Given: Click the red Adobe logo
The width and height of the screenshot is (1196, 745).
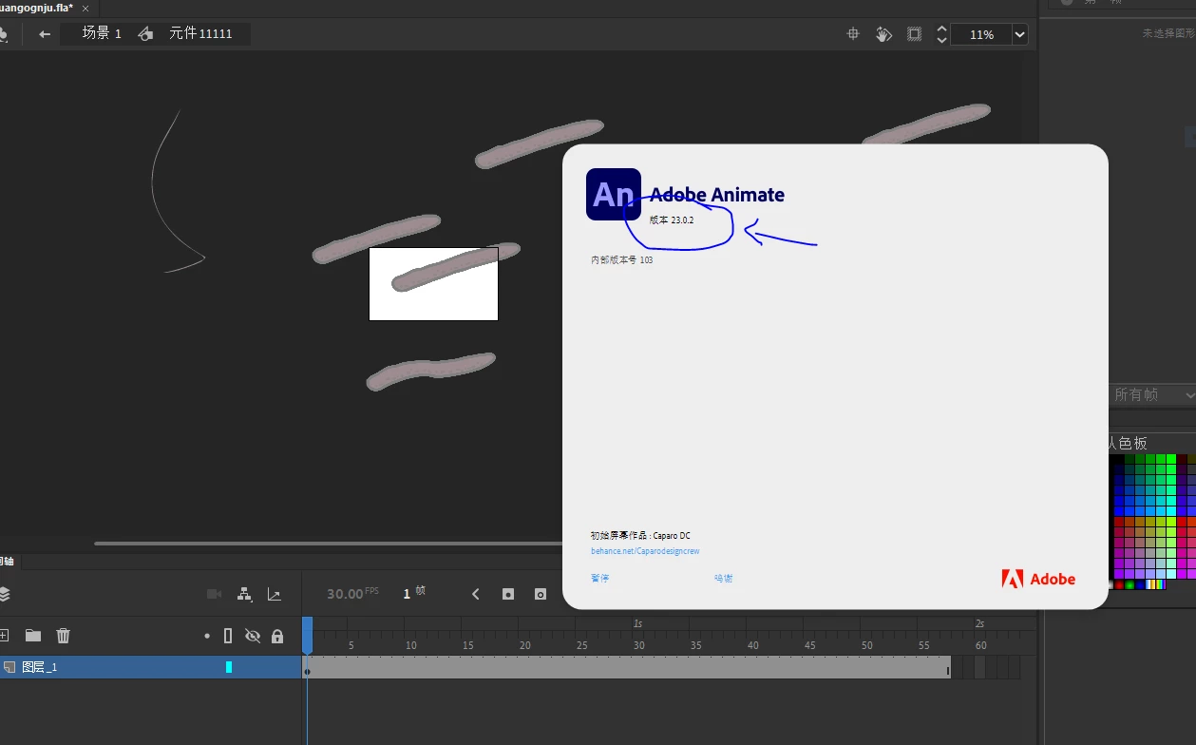Looking at the screenshot, I should click(1038, 579).
